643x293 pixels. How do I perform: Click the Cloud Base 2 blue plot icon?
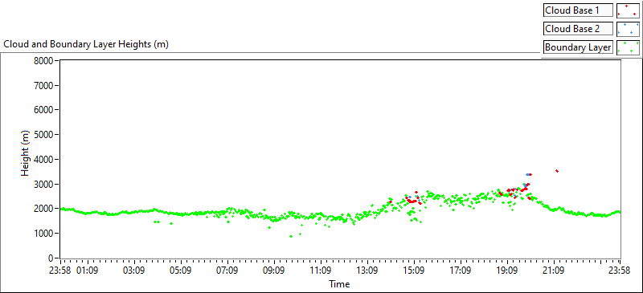tap(628, 29)
